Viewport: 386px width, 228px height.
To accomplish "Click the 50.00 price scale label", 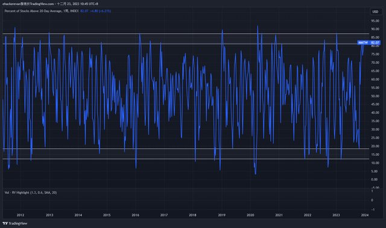I will coord(375,96).
